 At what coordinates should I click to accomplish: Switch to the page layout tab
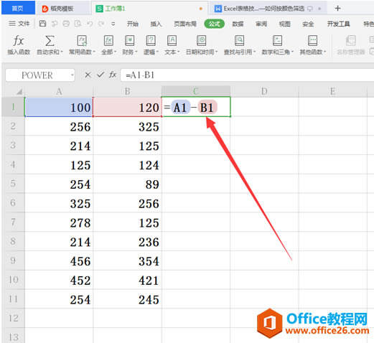tap(185, 24)
